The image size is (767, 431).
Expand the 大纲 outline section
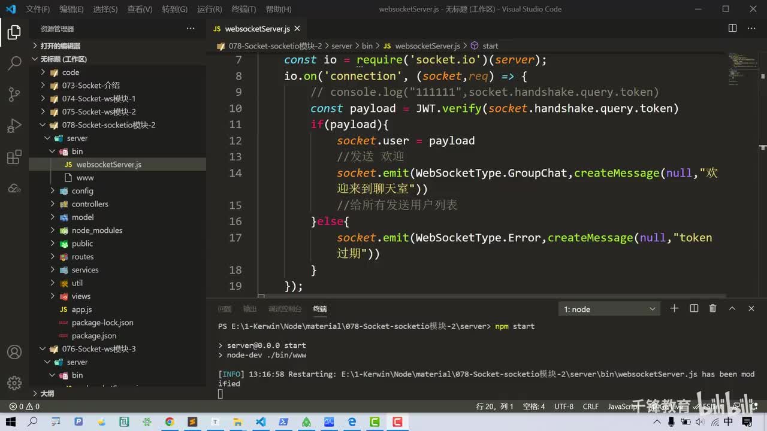[117, 393]
